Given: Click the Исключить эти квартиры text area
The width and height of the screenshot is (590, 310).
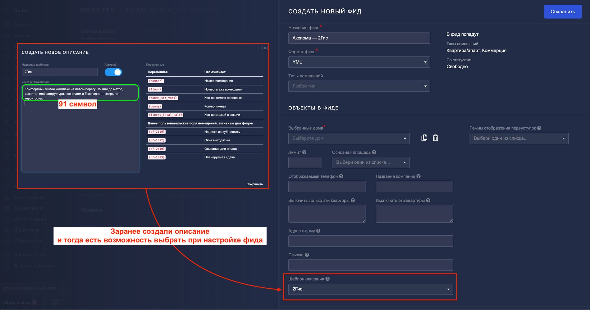Looking at the screenshot, I should 414,214.
